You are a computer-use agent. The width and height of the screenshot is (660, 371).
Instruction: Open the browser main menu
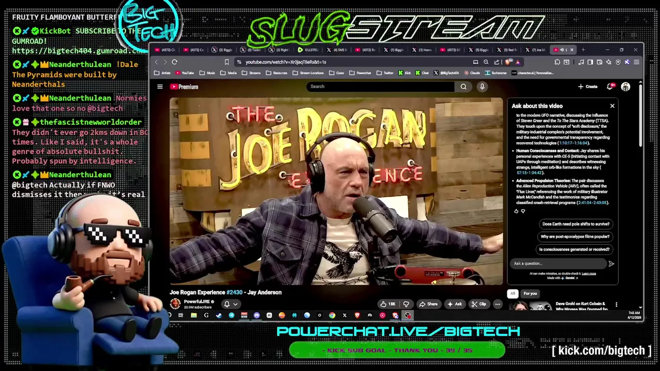(x=636, y=62)
